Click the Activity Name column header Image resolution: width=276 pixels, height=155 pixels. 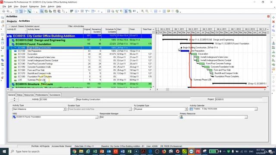pyautogui.click(x=55, y=31)
